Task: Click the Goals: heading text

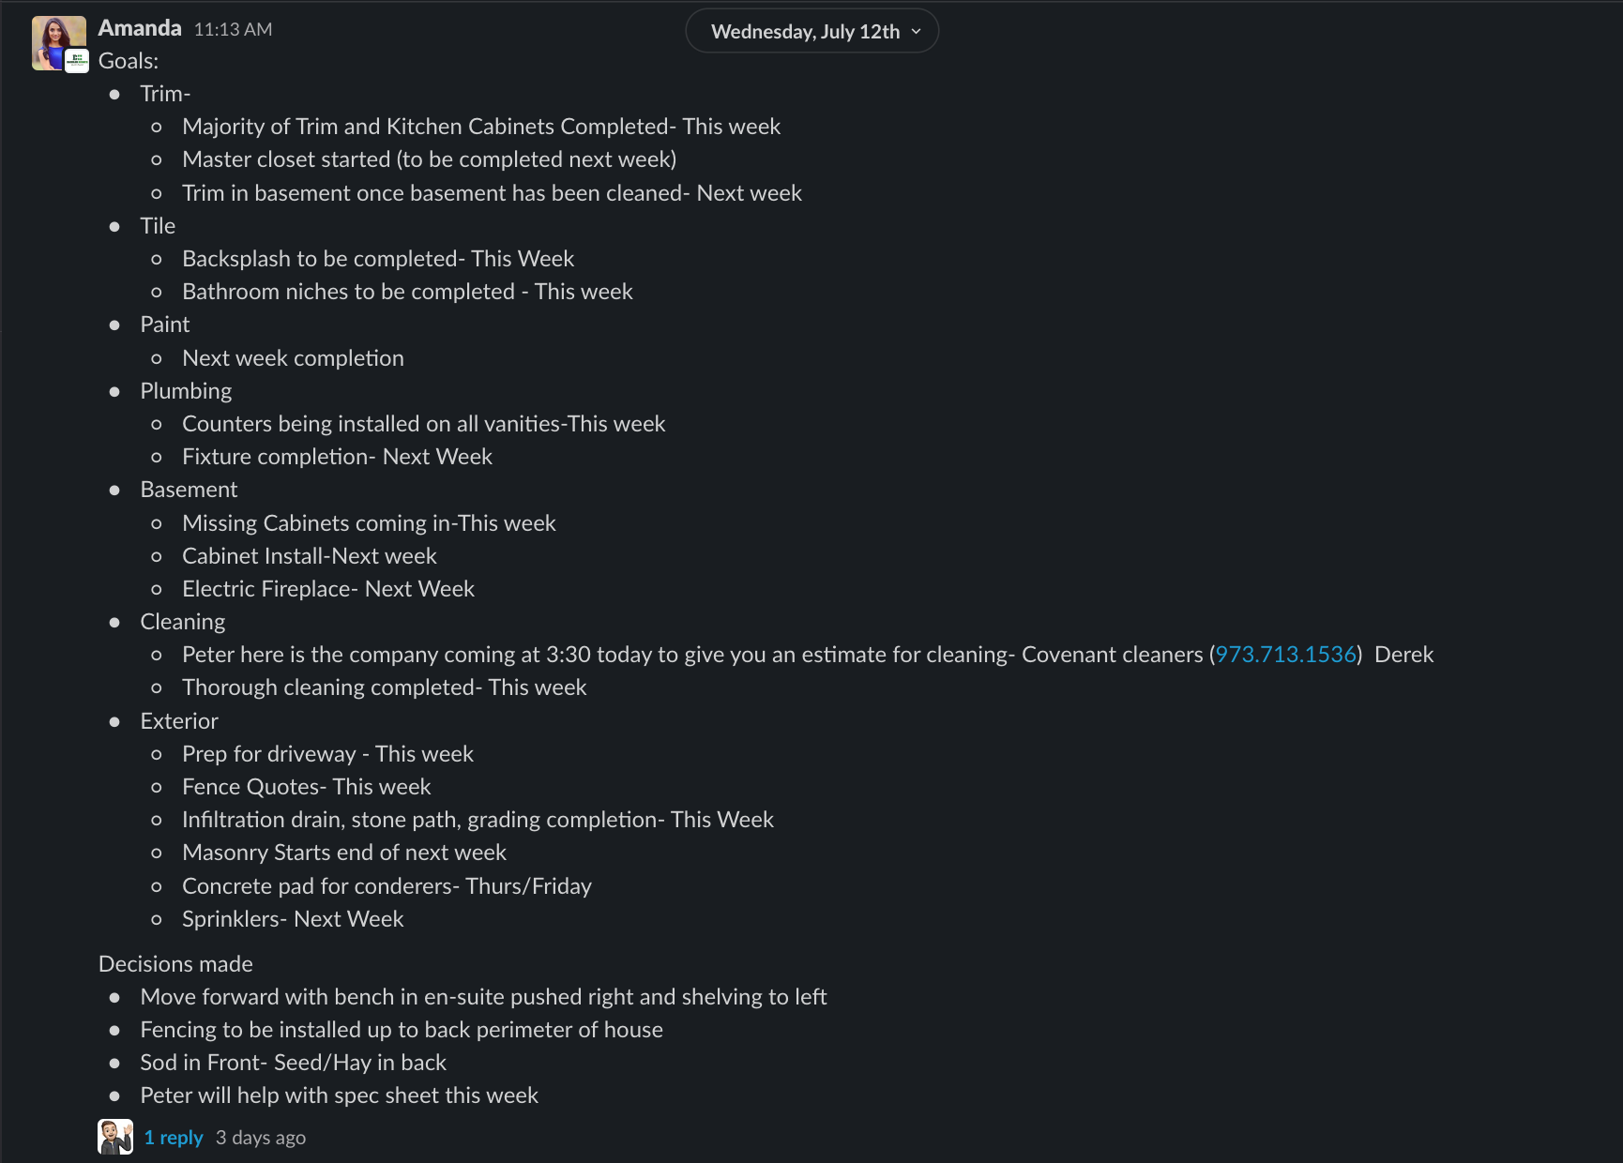Action: [129, 61]
